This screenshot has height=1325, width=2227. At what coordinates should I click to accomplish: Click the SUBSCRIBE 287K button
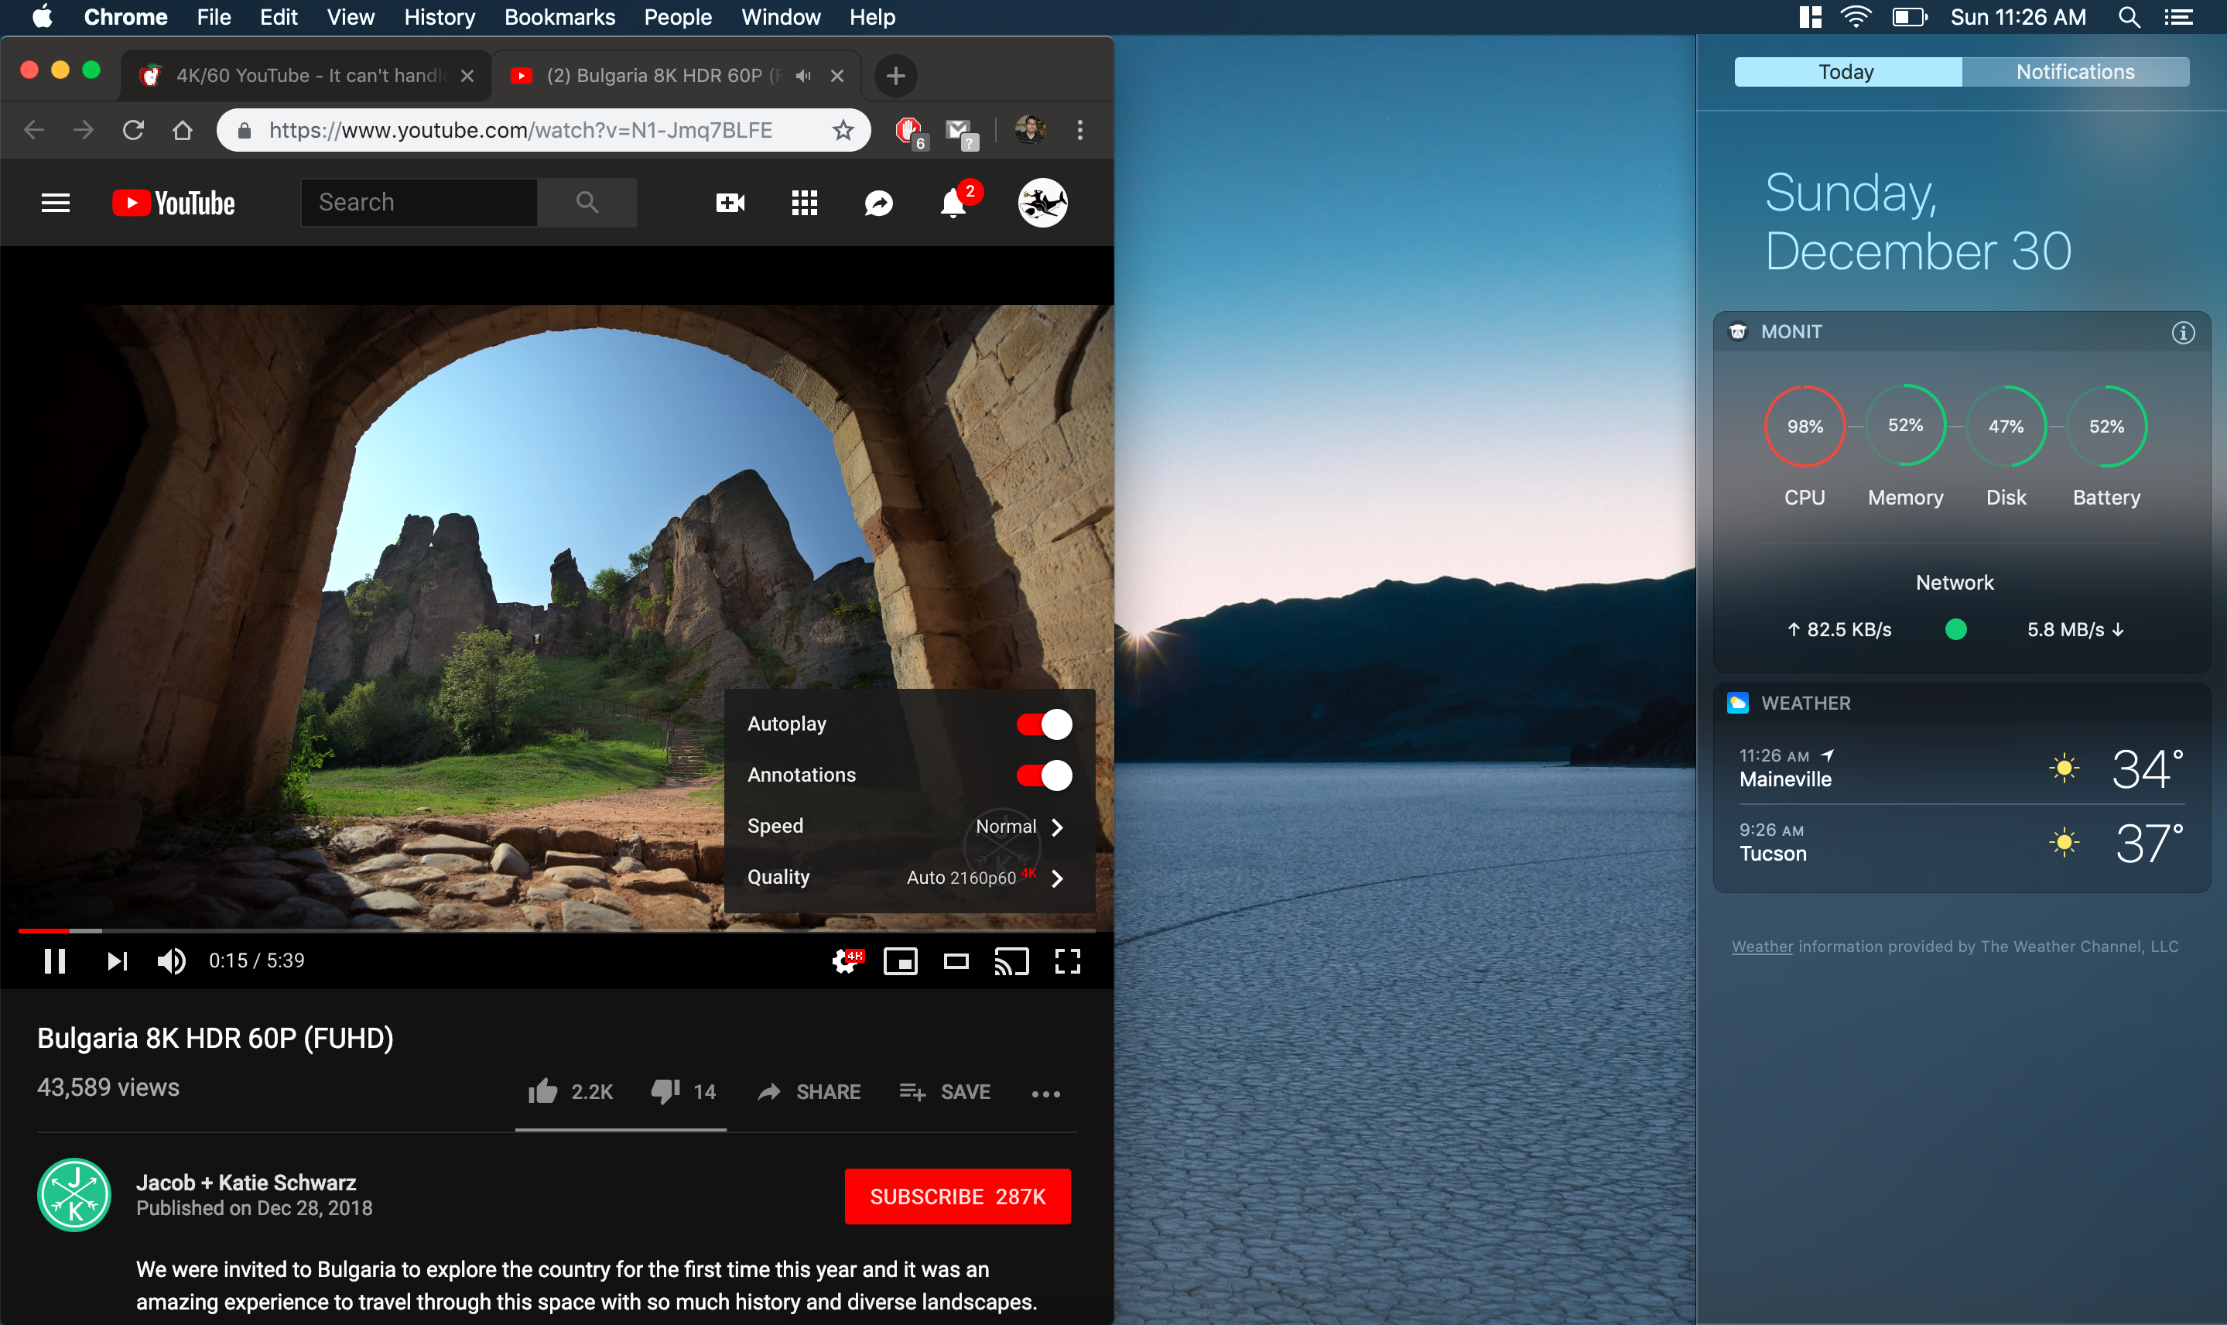coord(957,1197)
